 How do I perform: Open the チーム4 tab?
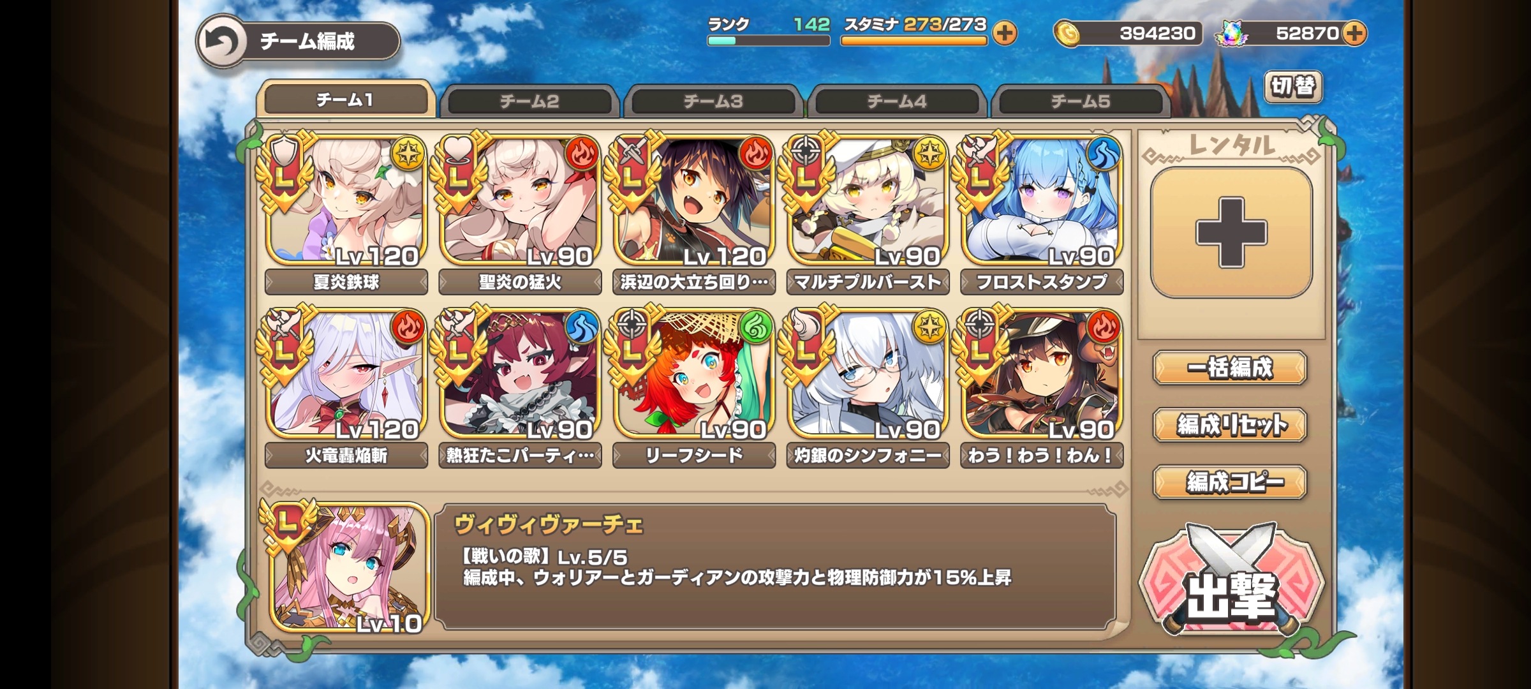click(897, 101)
